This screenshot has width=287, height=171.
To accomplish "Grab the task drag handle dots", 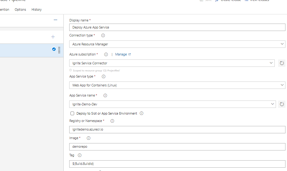I will [x=59, y=50].
